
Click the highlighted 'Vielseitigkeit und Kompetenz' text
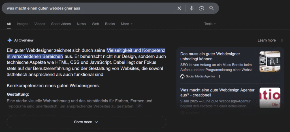(136, 50)
